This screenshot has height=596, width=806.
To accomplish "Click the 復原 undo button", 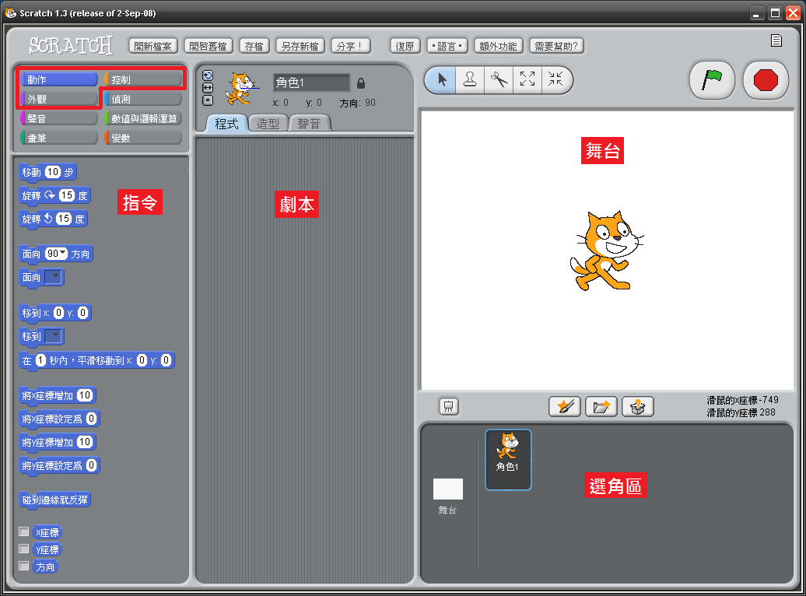I will (x=405, y=46).
